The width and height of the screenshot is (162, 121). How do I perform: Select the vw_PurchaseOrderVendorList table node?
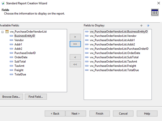click(28, 32)
